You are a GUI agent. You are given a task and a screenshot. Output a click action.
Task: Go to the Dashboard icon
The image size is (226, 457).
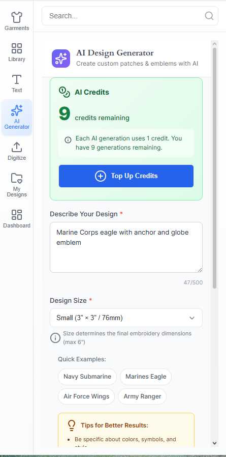pos(17,215)
